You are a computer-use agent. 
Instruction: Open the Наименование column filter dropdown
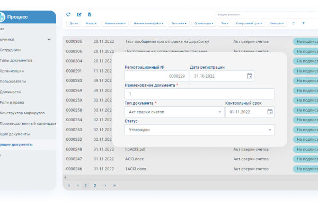click(x=115, y=23)
